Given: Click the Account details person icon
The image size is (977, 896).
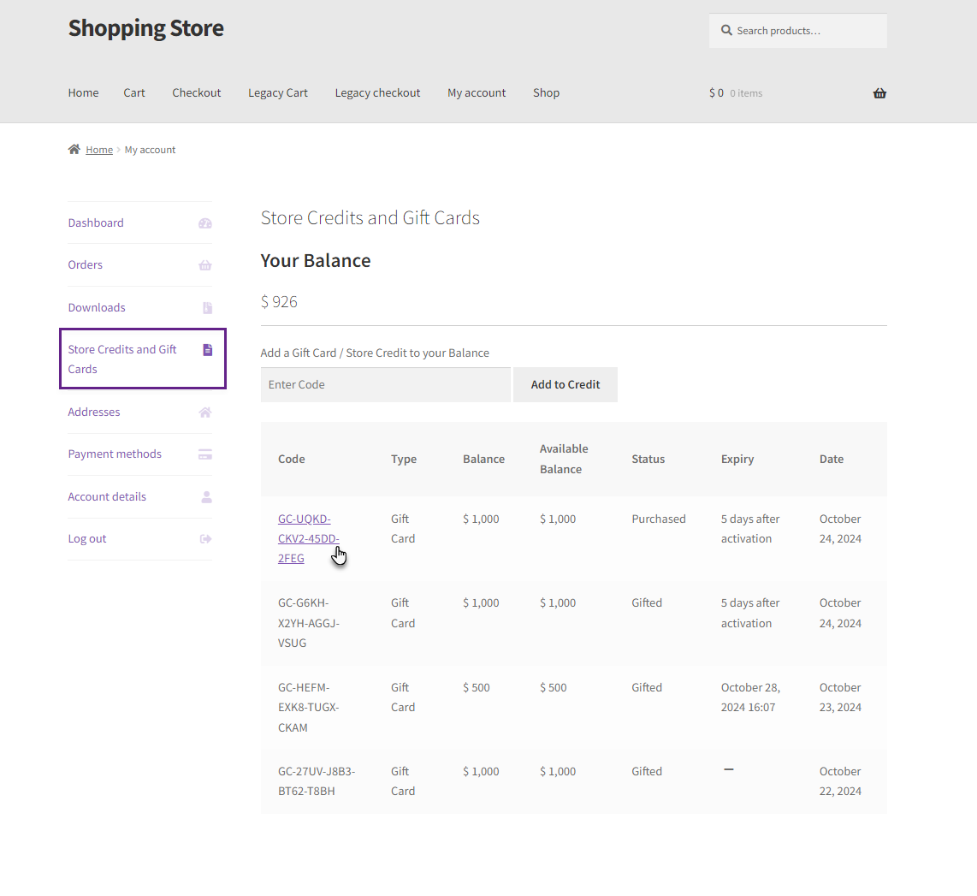Looking at the screenshot, I should (207, 496).
